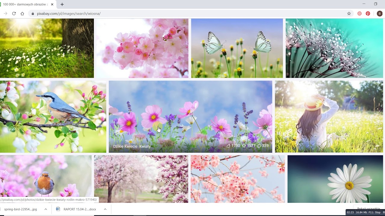Image resolution: width=385 pixels, height=216 pixels.
Task: Click the forward navigation arrow
Action: click(x=5, y=13)
